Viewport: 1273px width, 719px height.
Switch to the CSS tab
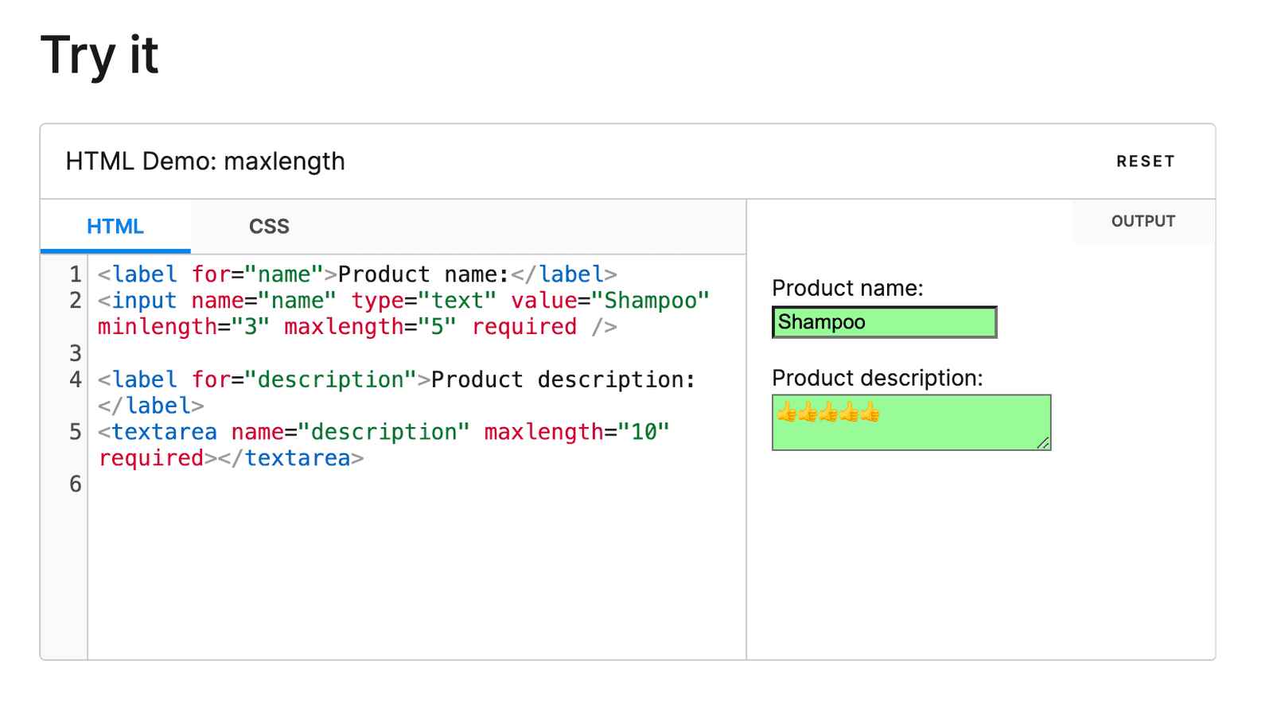coord(269,227)
